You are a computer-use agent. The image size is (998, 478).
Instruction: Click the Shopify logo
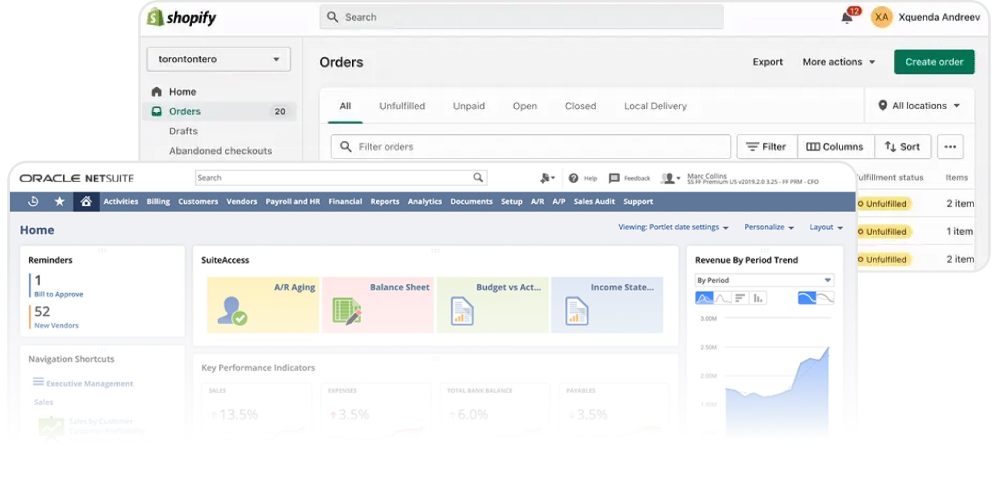point(182,17)
